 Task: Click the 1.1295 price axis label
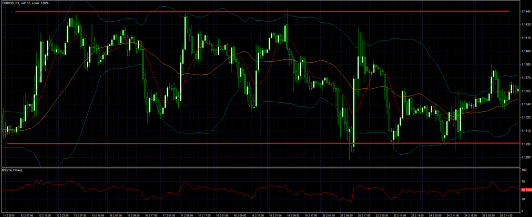[x=525, y=144]
